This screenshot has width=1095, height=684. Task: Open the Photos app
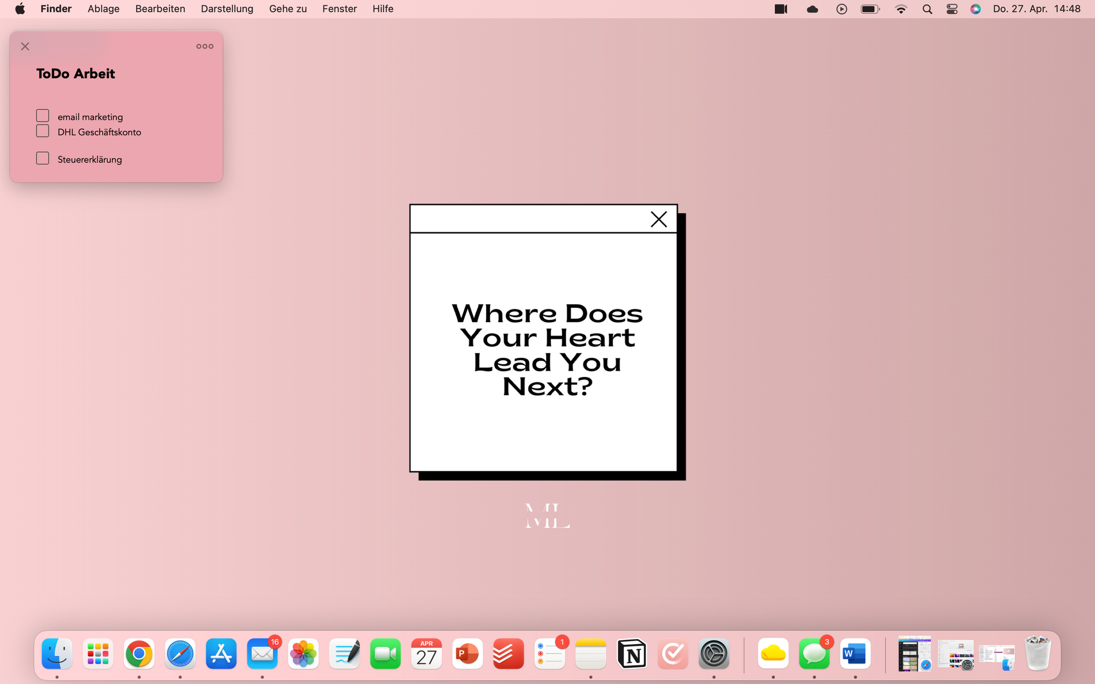pyautogui.click(x=303, y=654)
